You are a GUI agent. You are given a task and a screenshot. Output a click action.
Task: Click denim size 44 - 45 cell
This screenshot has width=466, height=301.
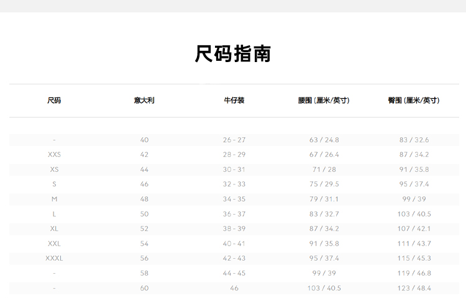(x=234, y=273)
